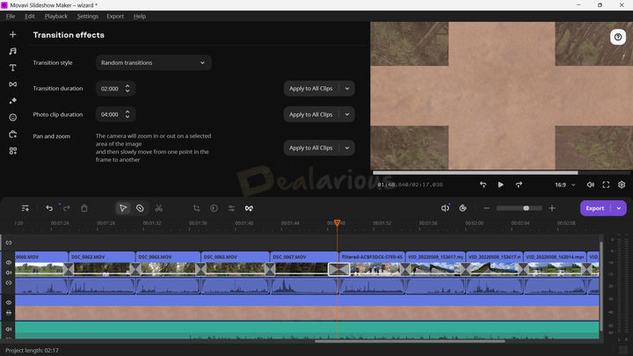
Task: Apply transition duration to all clips
Action: pos(311,89)
